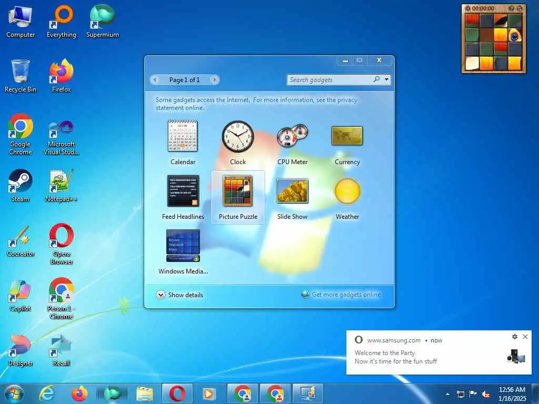Show the solved picture in puzzle gadget
The image size is (539, 404).
[511, 8]
